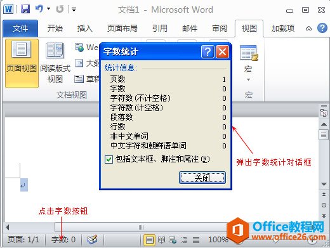Click the 页面: 1/1 status bar entry
Viewport: 330px width, 248px height.
tap(23, 240)
